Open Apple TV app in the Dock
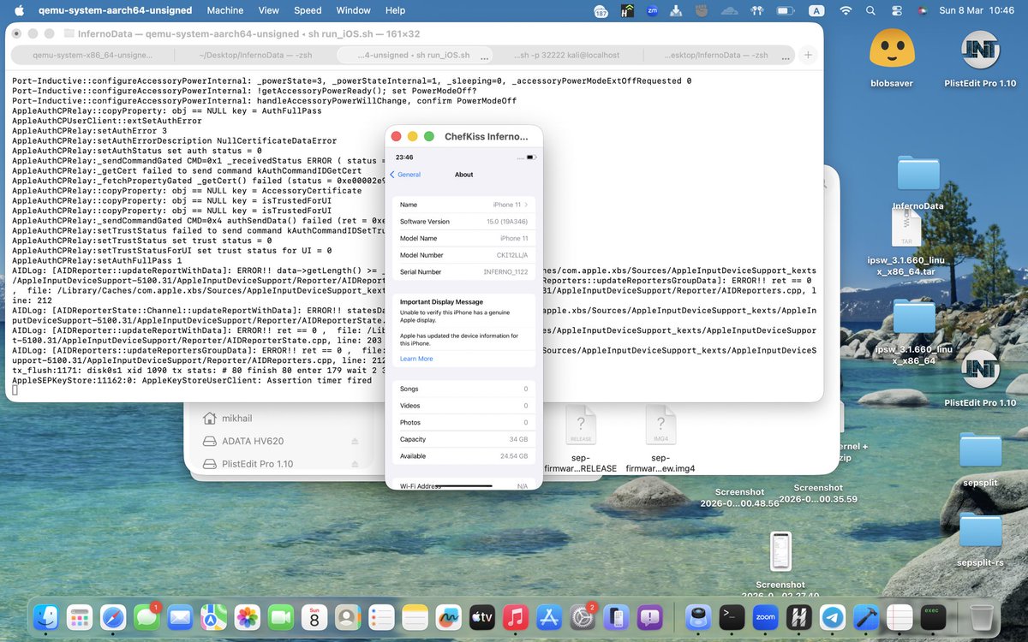The image size is (1028, 642). point(482,617)
